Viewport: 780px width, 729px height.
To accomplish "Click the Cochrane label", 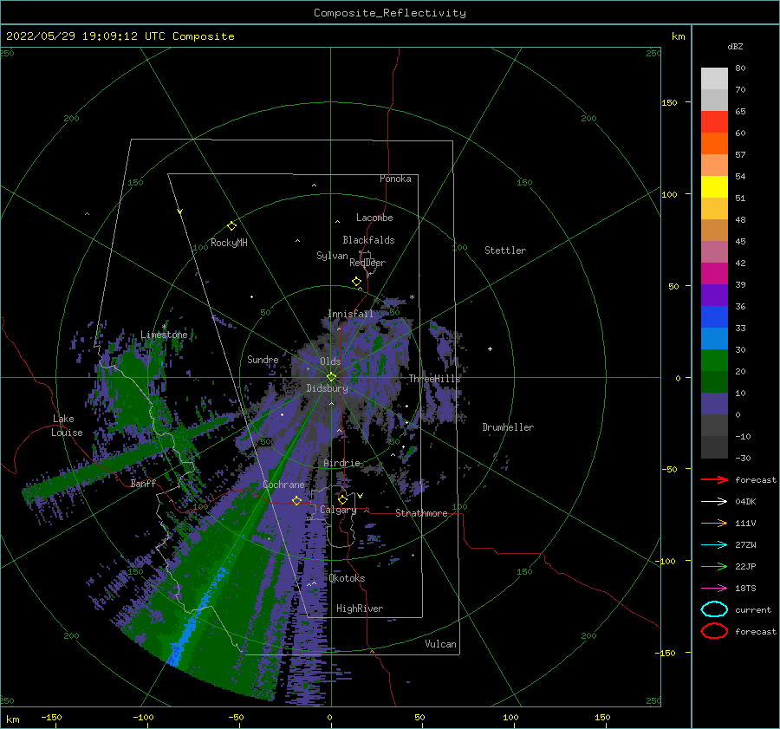I will [283, 485].
